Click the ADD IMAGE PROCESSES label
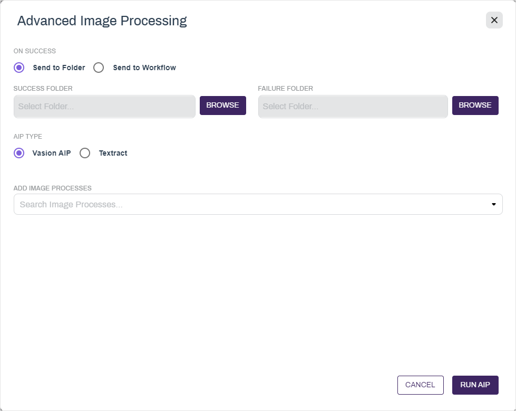The width and height of the screenshot is (516, 411). click(x=52, y=188)
